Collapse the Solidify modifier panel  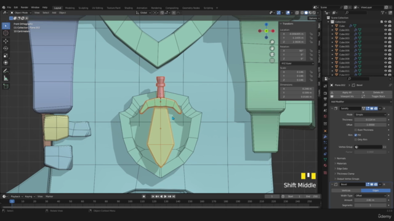click(x=332, y=109)
